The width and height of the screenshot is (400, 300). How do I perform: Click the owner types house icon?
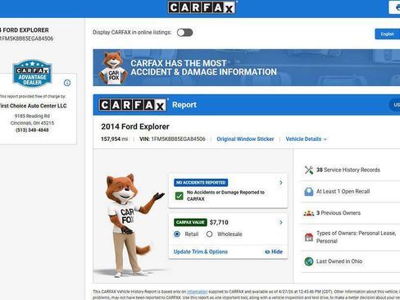tap(309, 237)
